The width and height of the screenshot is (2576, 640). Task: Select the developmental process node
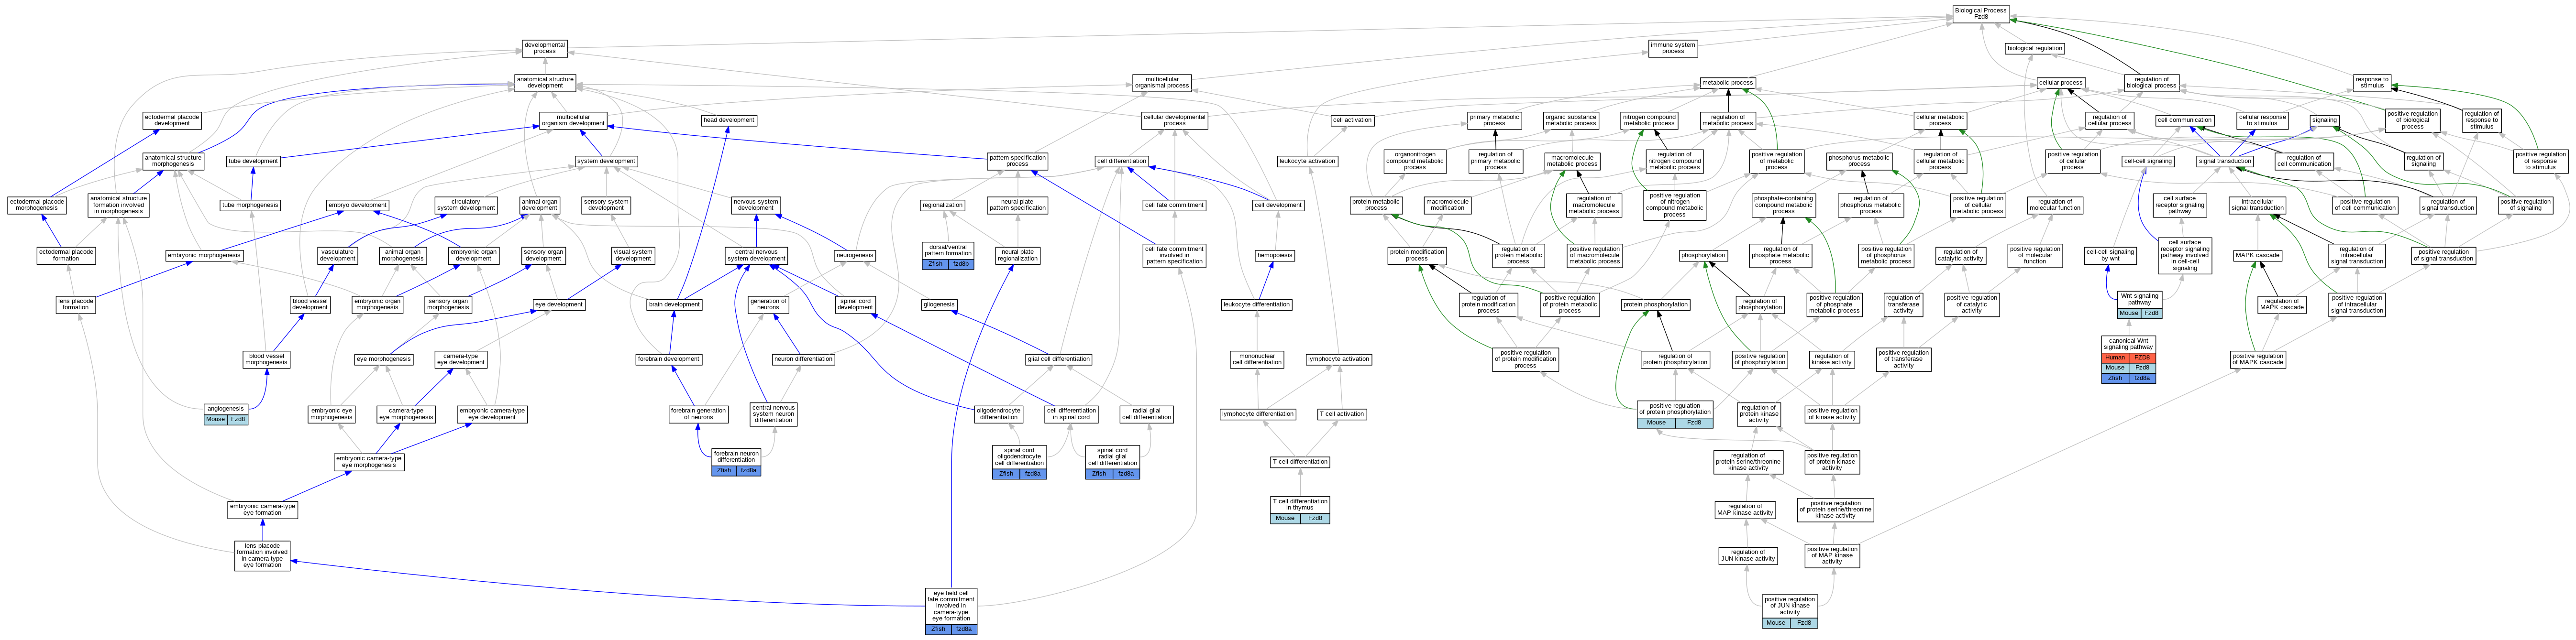pos(544,48)
